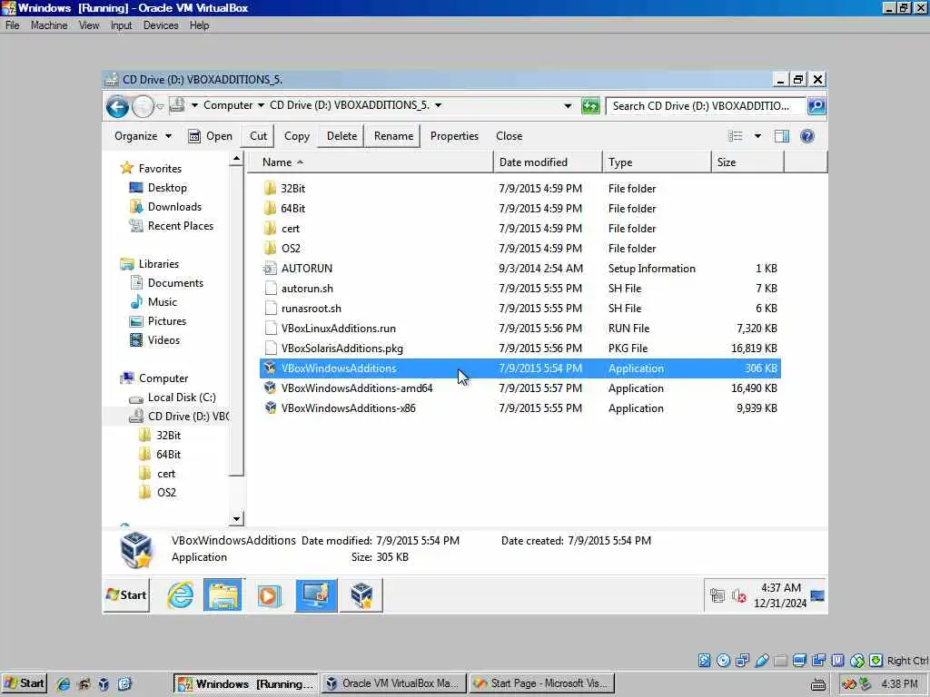Sort by the Type column header
The image size is (930, 697).
pos(657,162)
